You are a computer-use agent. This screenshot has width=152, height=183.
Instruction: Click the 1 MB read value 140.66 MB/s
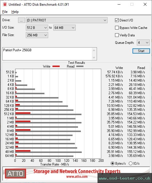[136, 118]
